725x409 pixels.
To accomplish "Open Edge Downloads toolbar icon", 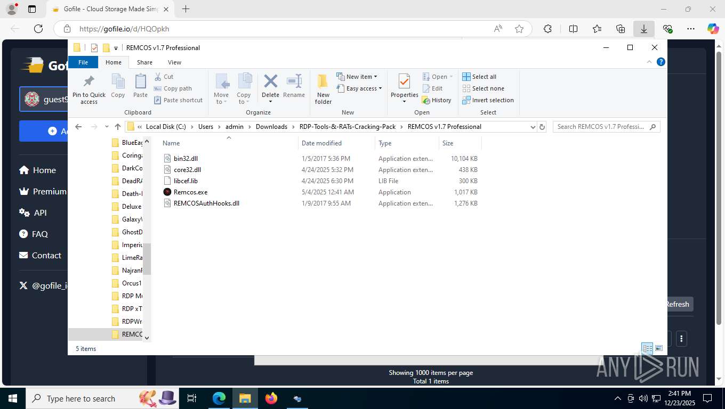I will tap(644, 29).
